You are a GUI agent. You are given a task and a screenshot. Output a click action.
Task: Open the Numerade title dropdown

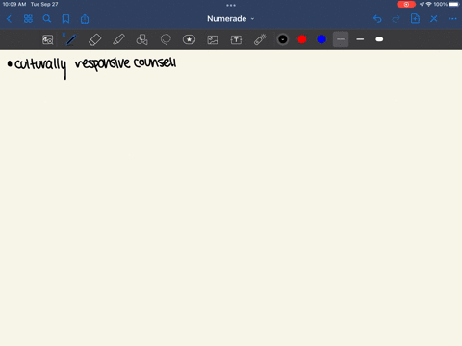230,19
